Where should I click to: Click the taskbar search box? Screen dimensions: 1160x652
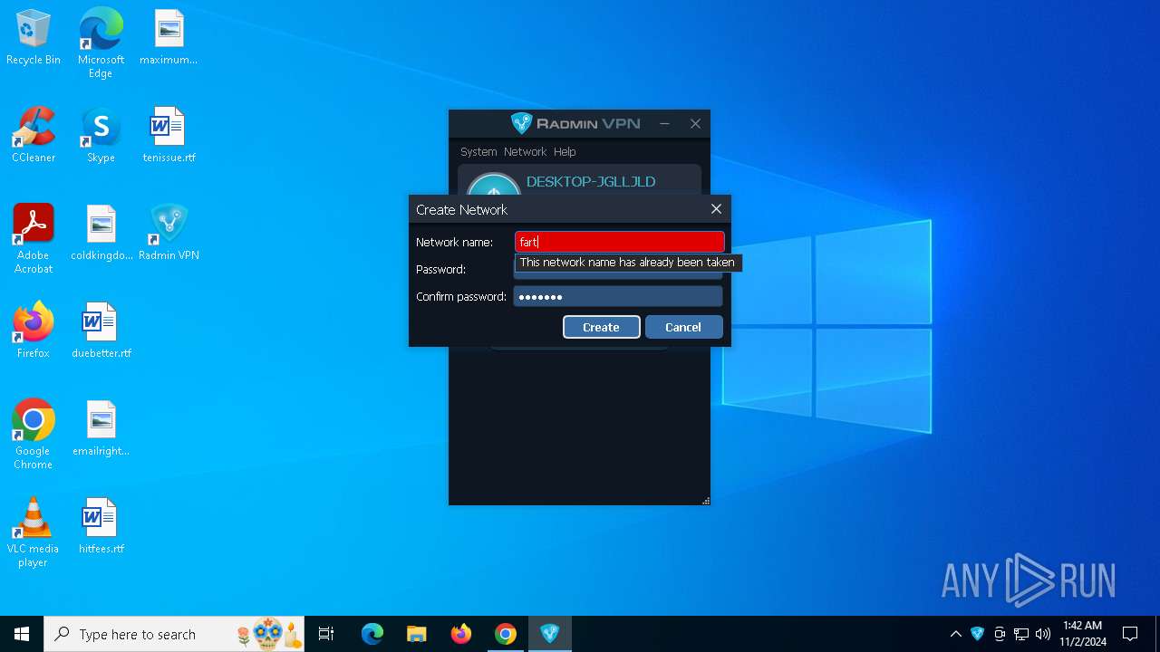[x=175, y=634]
